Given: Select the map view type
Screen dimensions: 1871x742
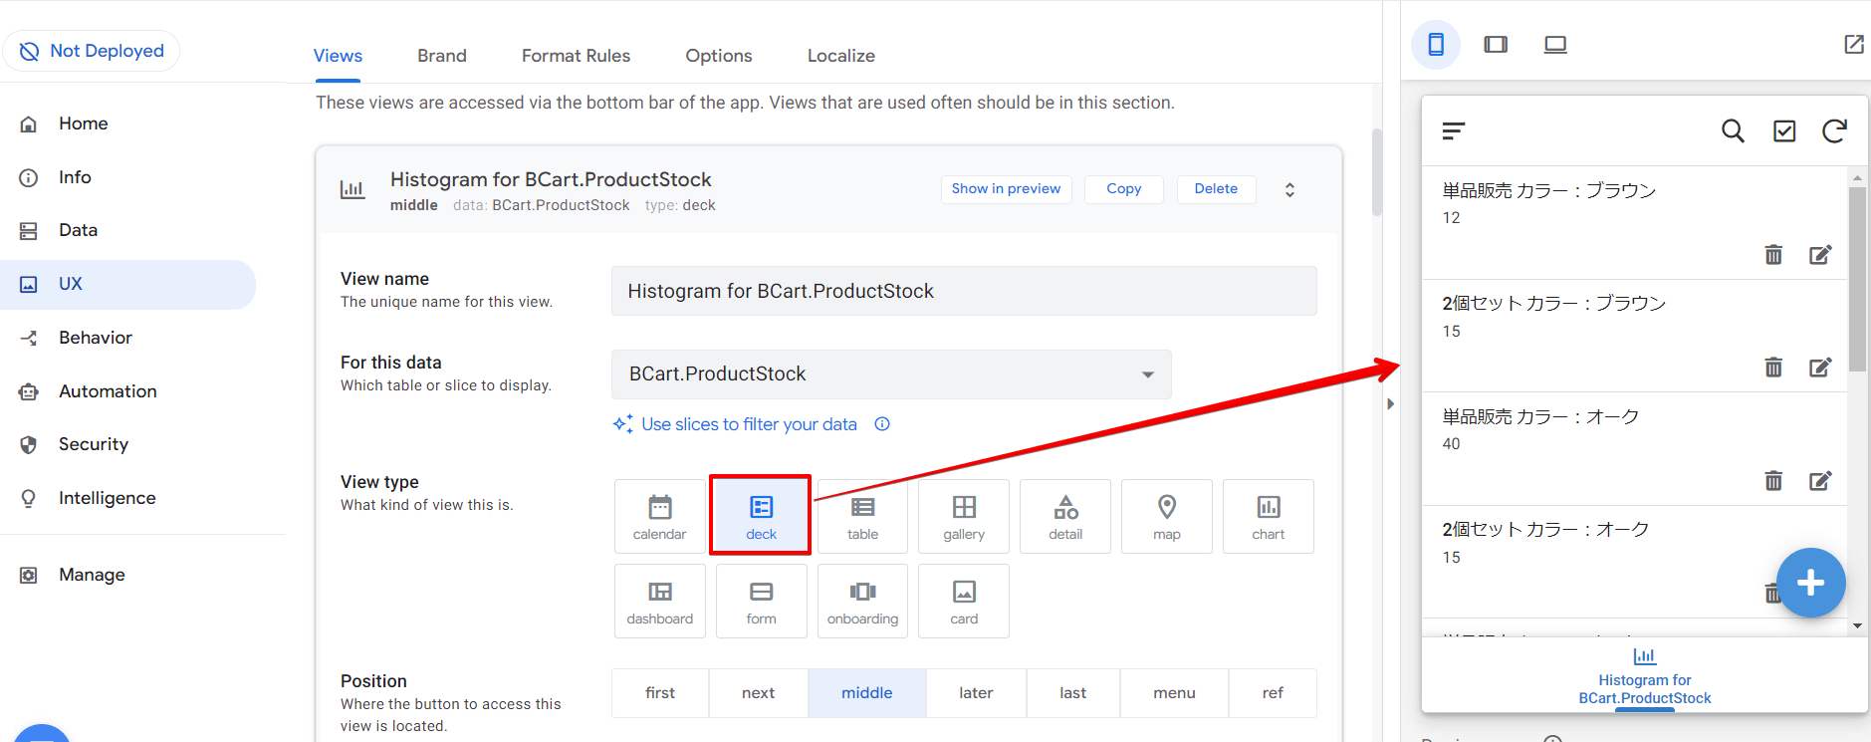Looking at the screenshot, I should click(1166, 516).
